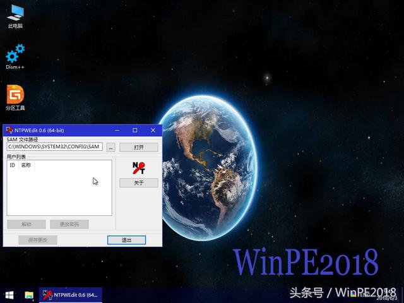
Task: Open the 此电脑 desktop icon
Action: (x=15, y=16)
